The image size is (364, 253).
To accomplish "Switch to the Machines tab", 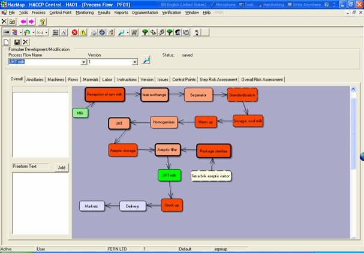I will (56, 79).
